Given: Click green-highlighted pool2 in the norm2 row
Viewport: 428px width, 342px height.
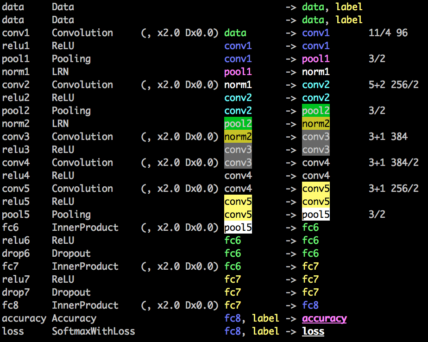Looking at the screenshot, I should (238, 124).
